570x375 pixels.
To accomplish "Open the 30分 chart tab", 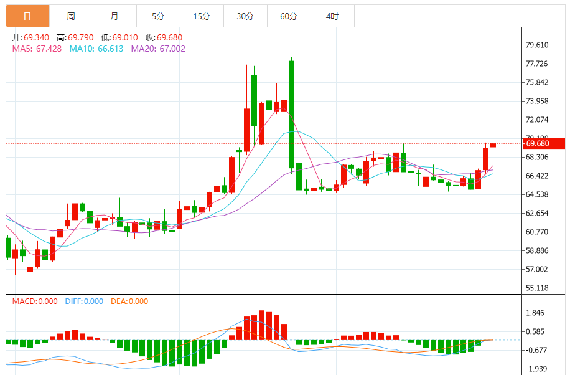I will click(x=245, y=16).
